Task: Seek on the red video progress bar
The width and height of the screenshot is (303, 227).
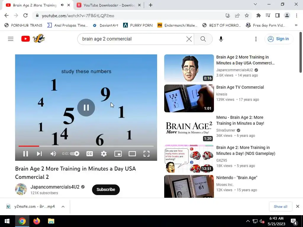Action: tap(86, 146)
